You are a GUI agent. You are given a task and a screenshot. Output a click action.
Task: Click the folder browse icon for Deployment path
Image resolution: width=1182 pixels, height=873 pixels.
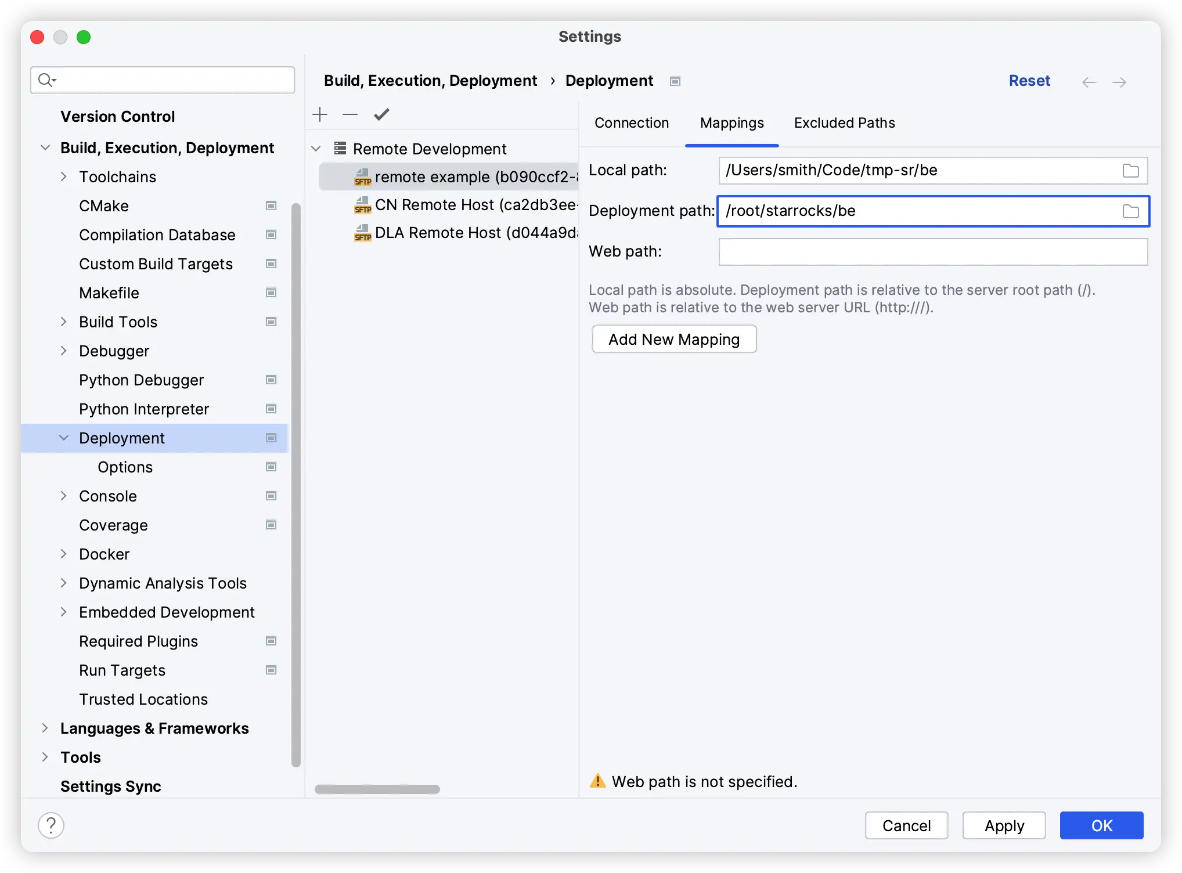coord(1130,210)
